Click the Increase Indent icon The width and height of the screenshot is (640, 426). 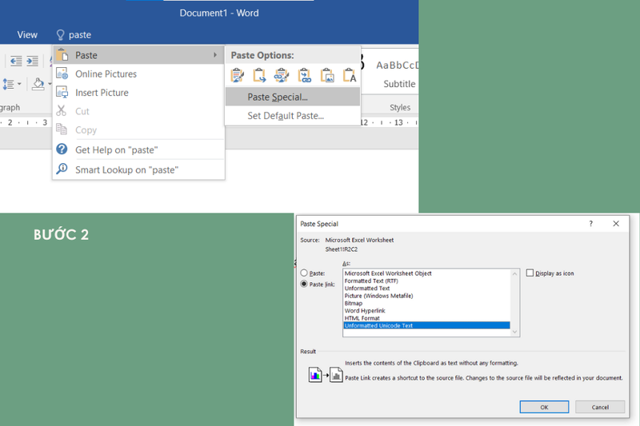pos(32,62)
